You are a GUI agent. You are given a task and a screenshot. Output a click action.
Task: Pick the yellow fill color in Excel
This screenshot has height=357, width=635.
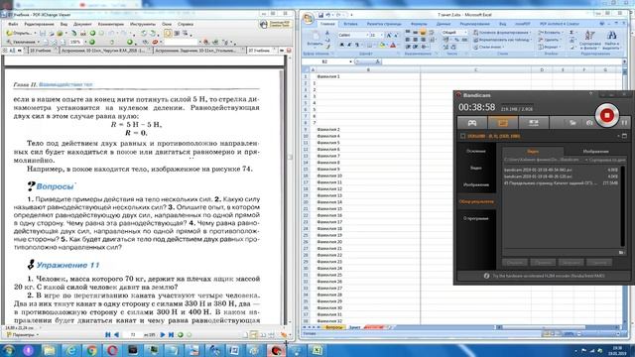click(x=381, y=46)
